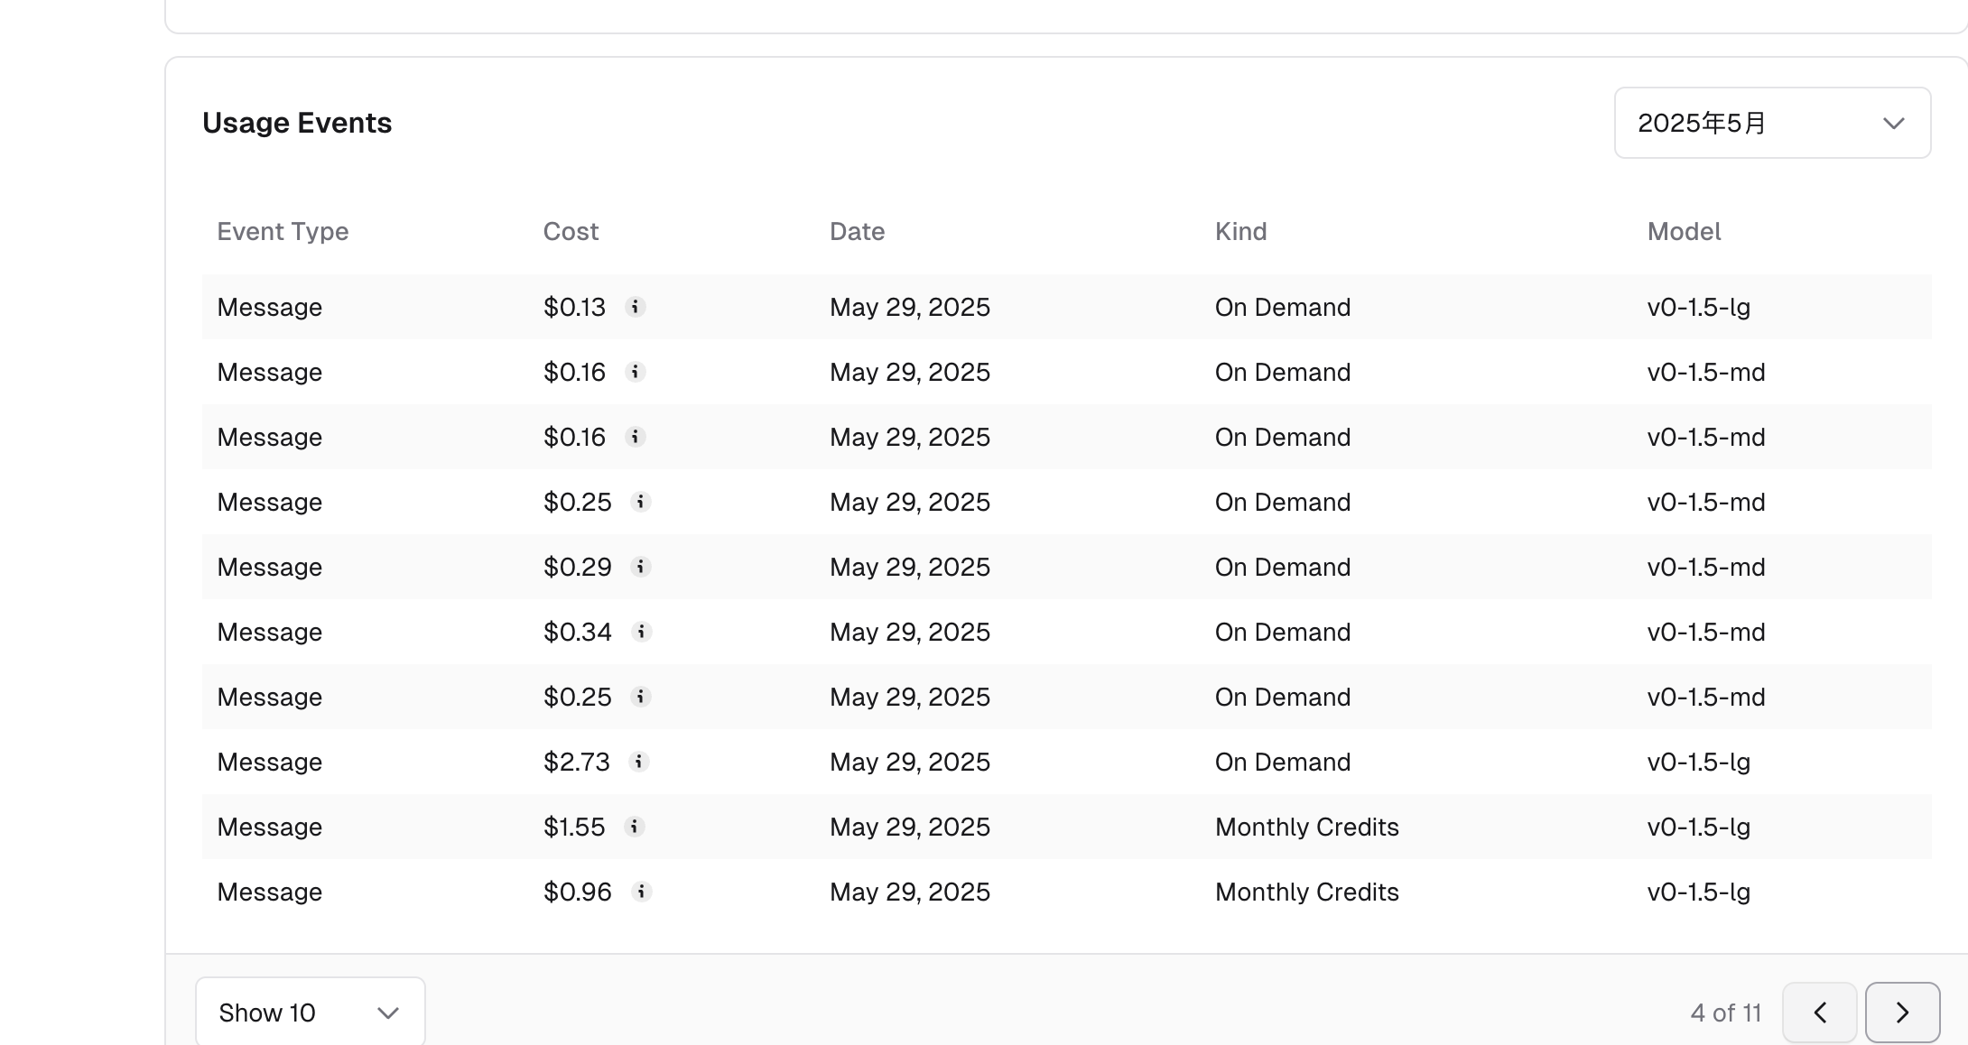Click the Date column header
The height and width of the screenshot is (1045, 1968).
[x=857, y=232]
